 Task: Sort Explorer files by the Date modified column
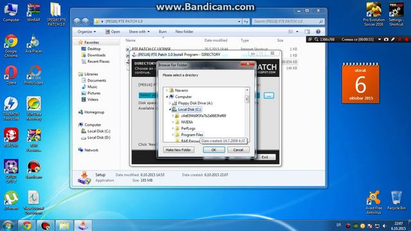(216, 40)
